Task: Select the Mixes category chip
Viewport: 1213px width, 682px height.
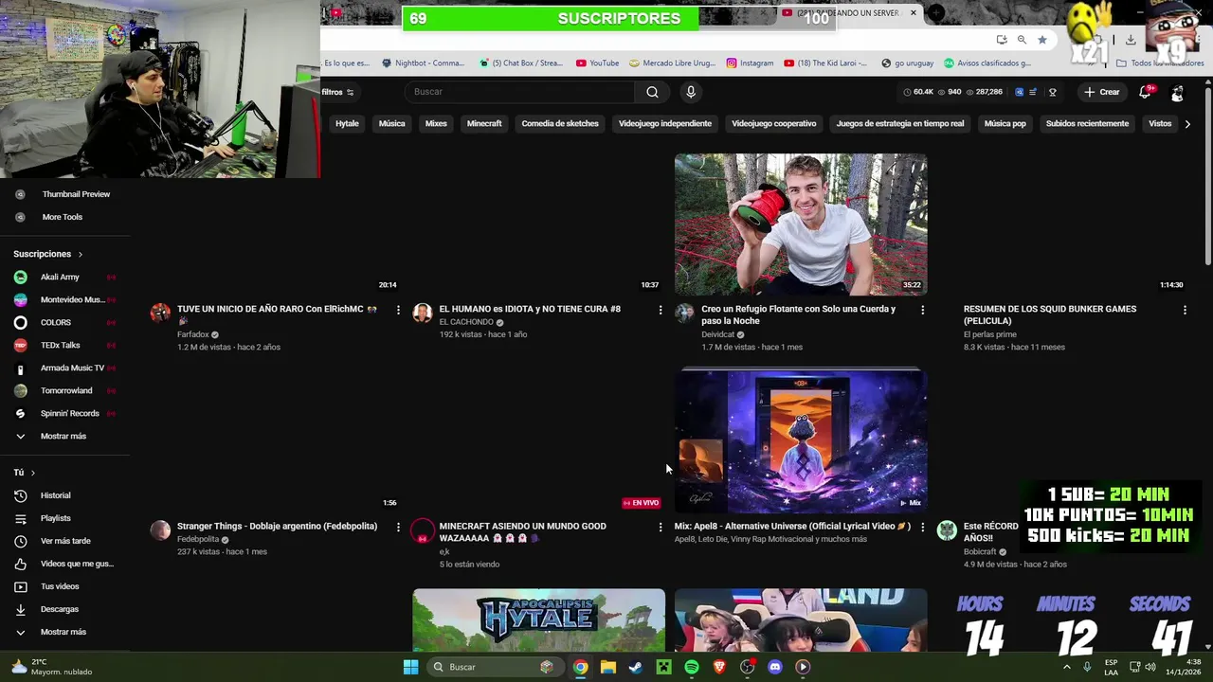Action: click(436, 123)
